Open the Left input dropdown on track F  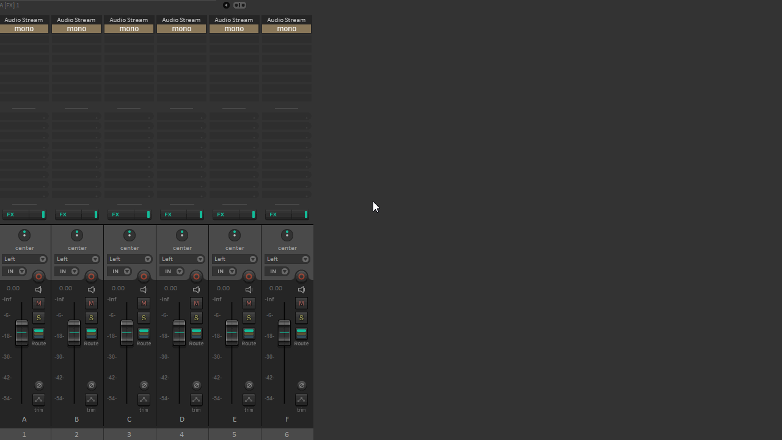click(287, 259)
